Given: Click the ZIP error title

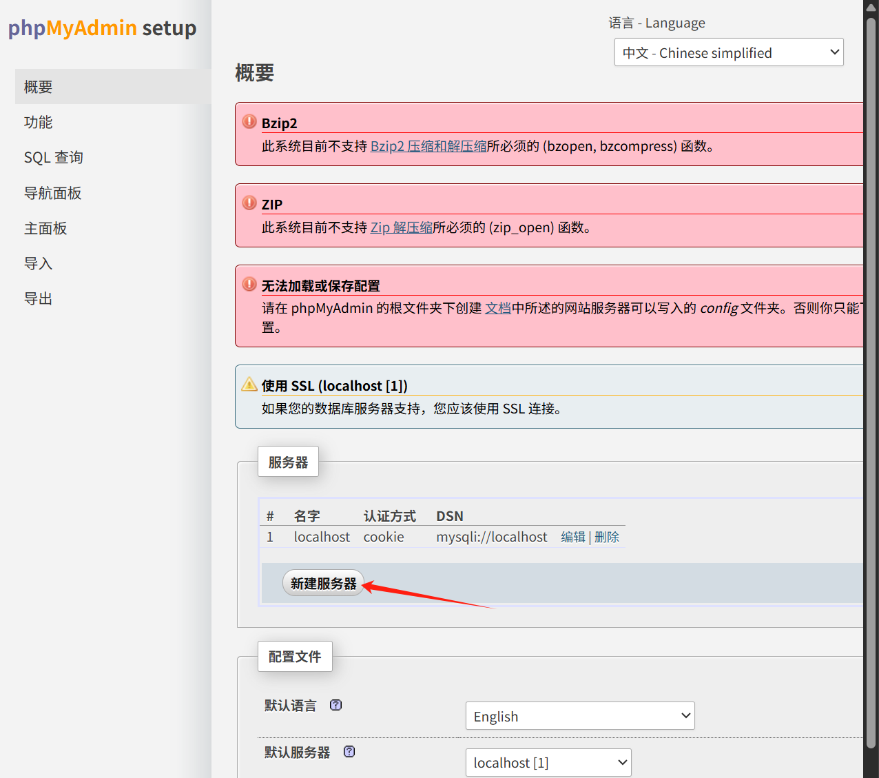Looking at the screenshot, I should (x=272, y=204).
